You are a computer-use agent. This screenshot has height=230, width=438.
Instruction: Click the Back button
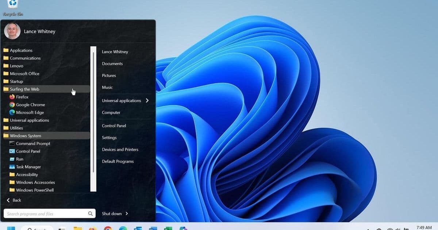tap(14, 200)
